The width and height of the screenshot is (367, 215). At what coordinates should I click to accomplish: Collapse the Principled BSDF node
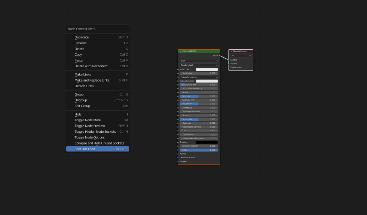point(181,52)
